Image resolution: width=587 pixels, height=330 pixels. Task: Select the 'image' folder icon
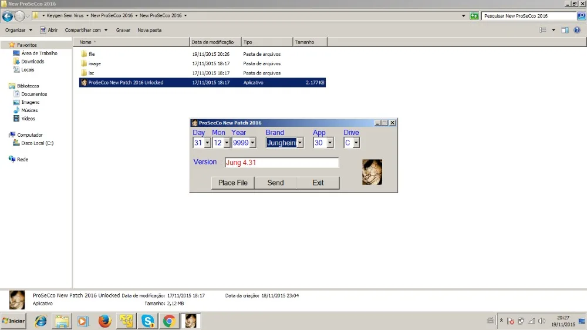coord(84,63)
